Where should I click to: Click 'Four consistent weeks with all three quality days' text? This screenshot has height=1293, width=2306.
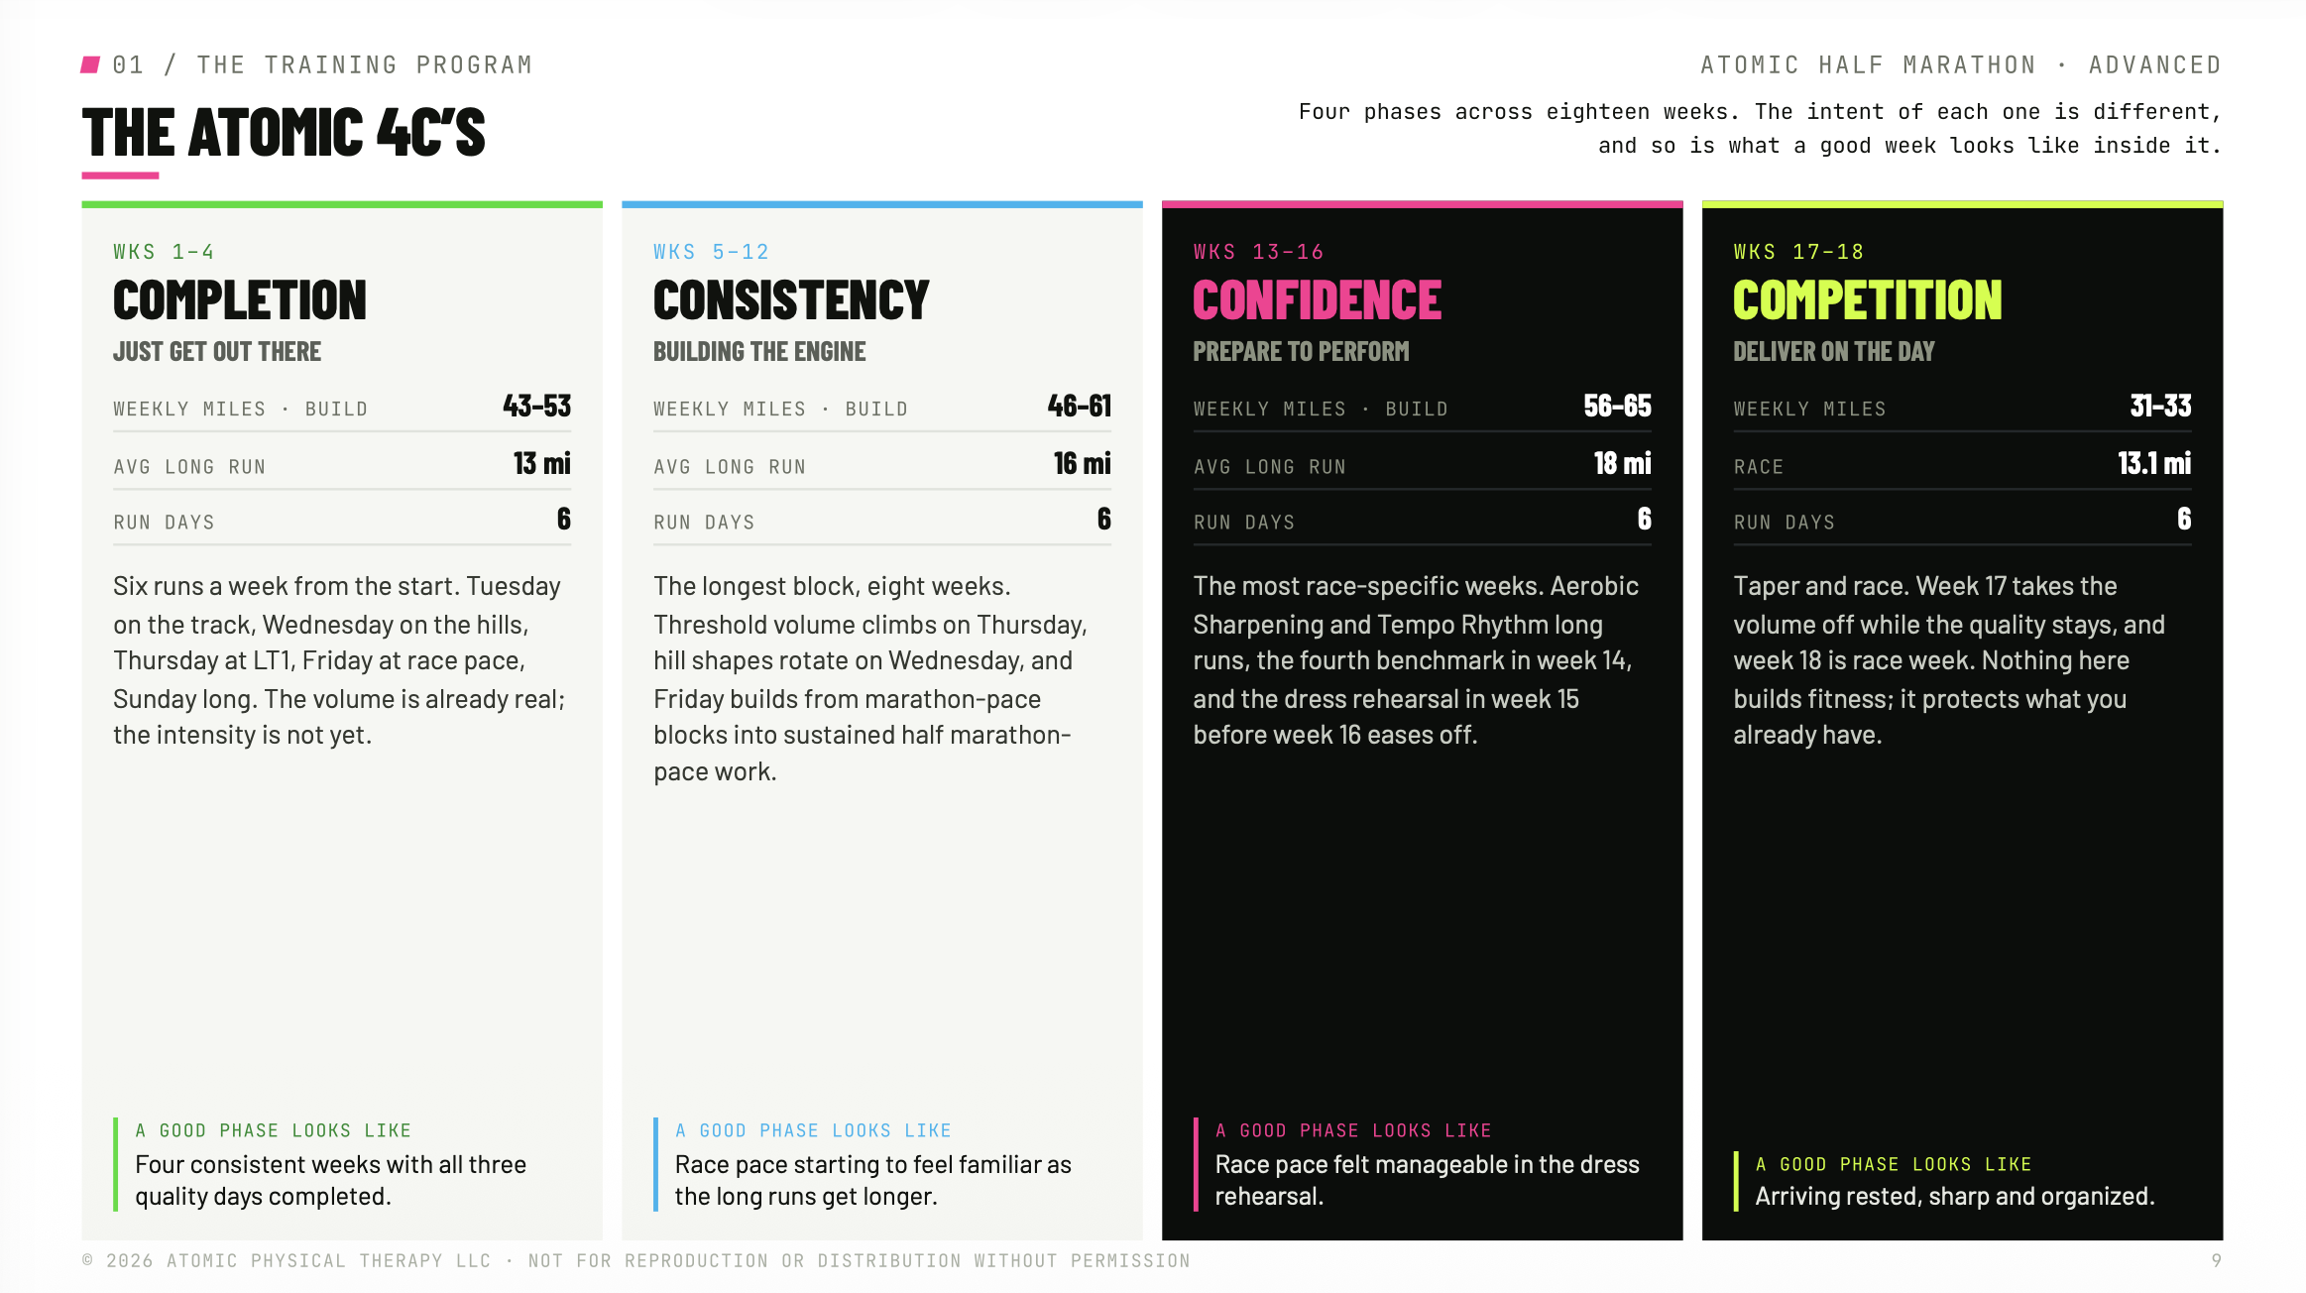pos(331,1180)
